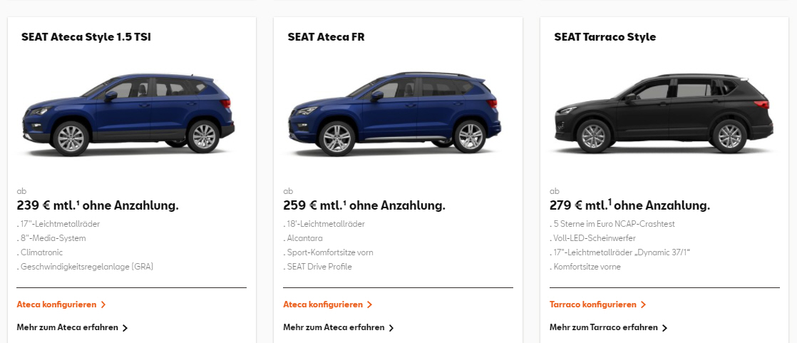Select the SEAT Ateca Style 1.5 TSI car image
The height and width of the screenshot is (343, 797).
point(128,114)
